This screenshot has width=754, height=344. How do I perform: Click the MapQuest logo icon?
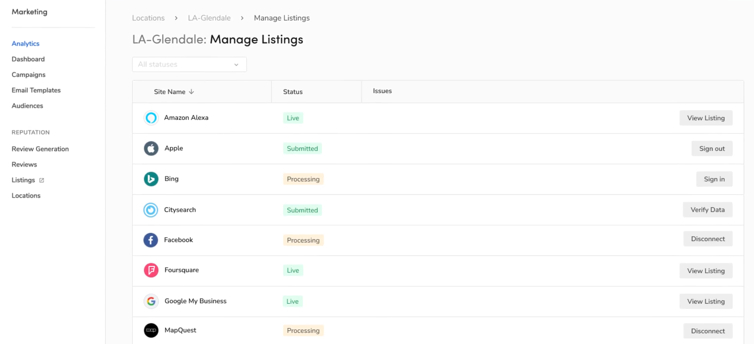[x=151, y=331]
